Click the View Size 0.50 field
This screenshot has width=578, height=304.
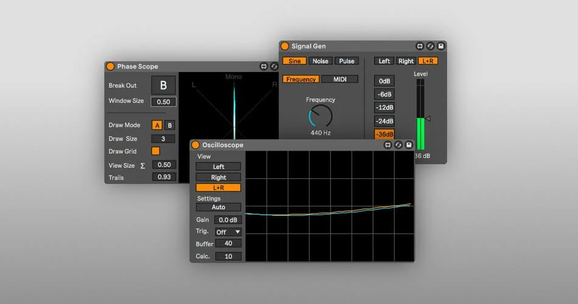pyautogui.click(x=164, y=165)
